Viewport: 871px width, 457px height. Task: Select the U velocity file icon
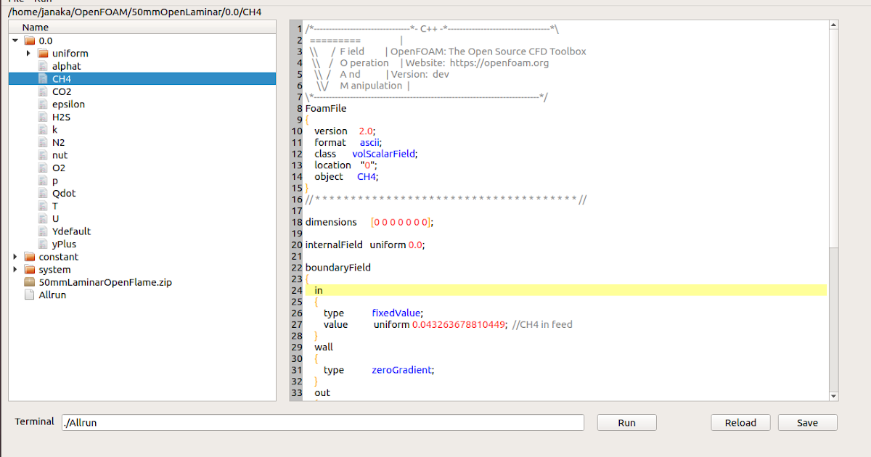pos(42,218)
